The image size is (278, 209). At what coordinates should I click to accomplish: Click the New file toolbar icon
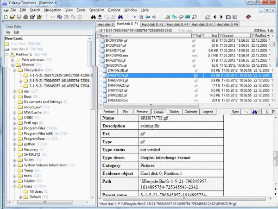[x=6, y=17]
